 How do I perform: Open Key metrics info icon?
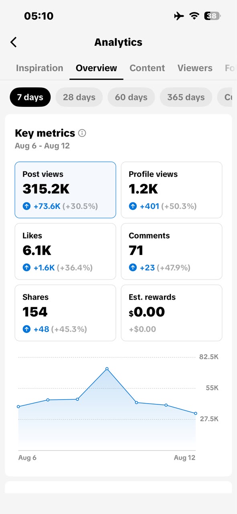[x=82, y=133]
